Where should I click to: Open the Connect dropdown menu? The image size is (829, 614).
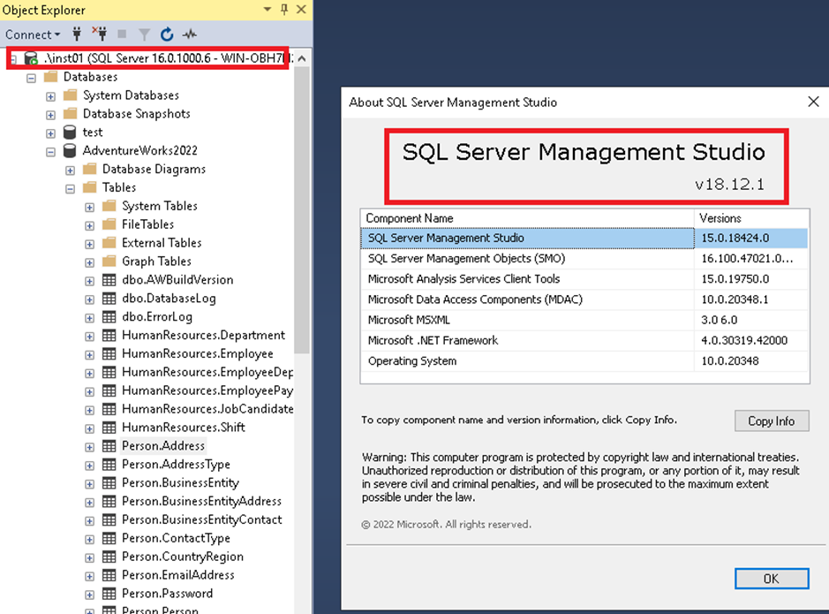click(33, 34)
